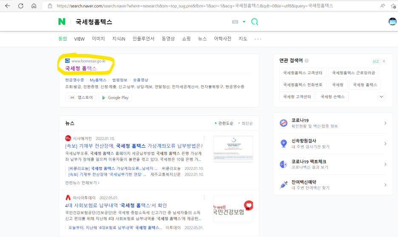Click the 신고 report button

point(375,61)
